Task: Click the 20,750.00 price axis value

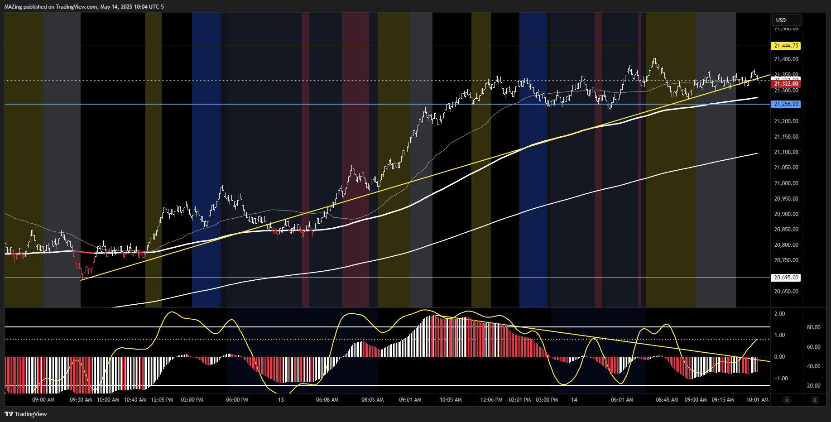Action: pyautogui.click(x=786, y=260)
